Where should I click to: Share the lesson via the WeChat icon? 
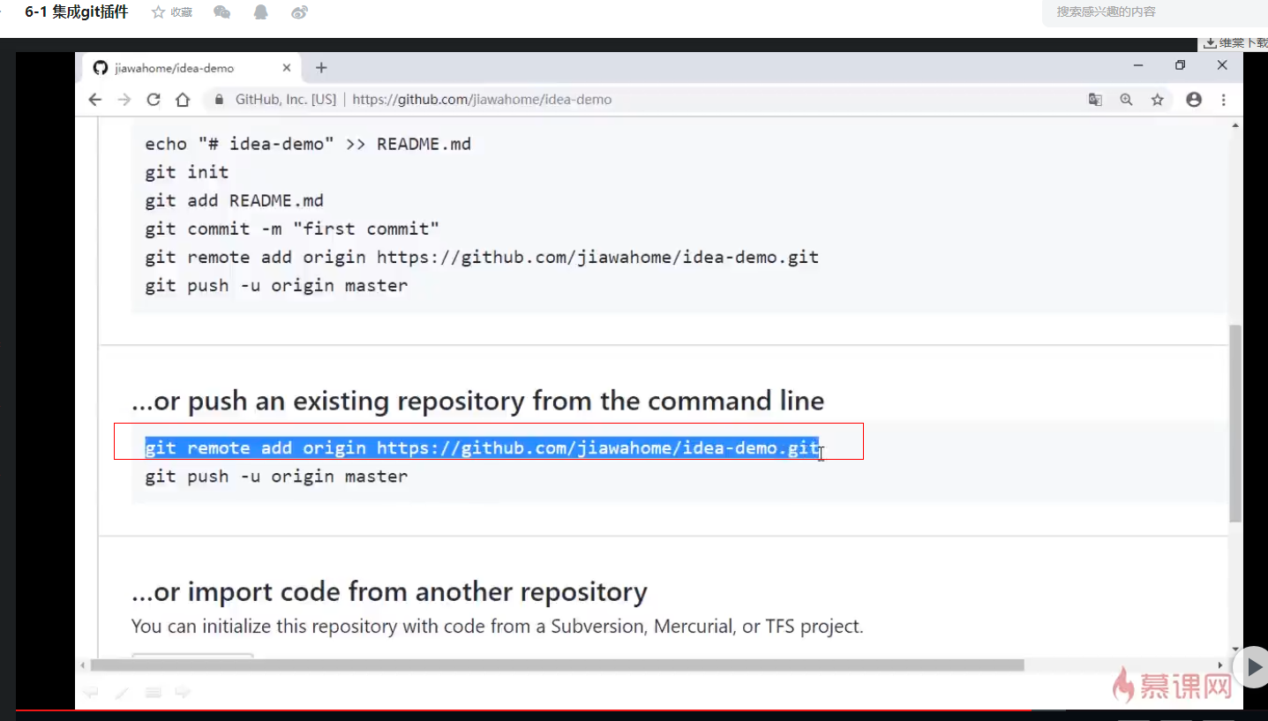point(222,12)
